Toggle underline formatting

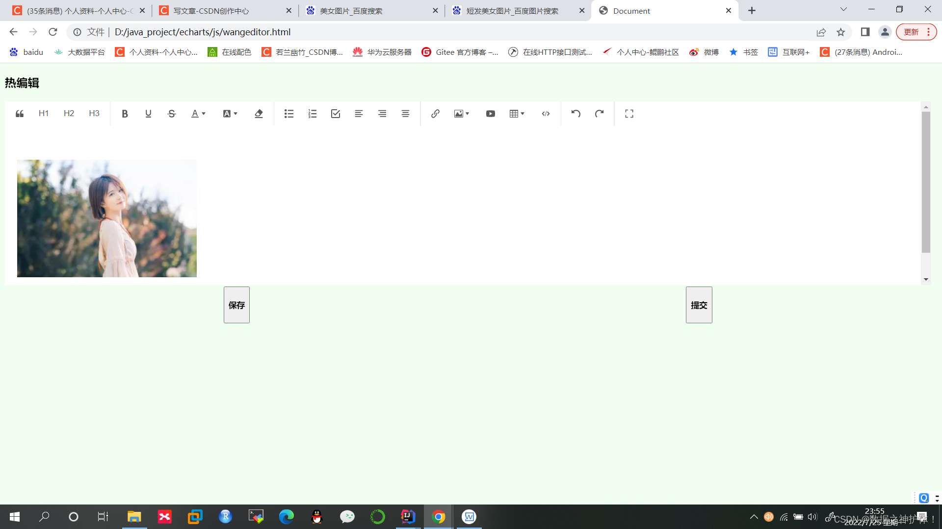coord(148,114)
